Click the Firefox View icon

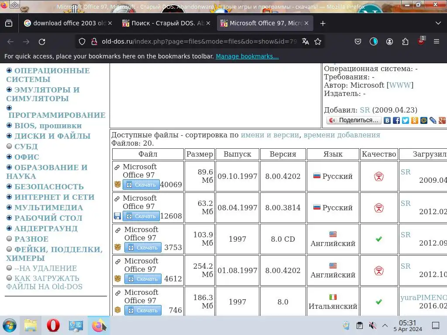(9, 24)
